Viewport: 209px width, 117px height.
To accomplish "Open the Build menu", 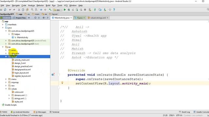I will (48, 6).
